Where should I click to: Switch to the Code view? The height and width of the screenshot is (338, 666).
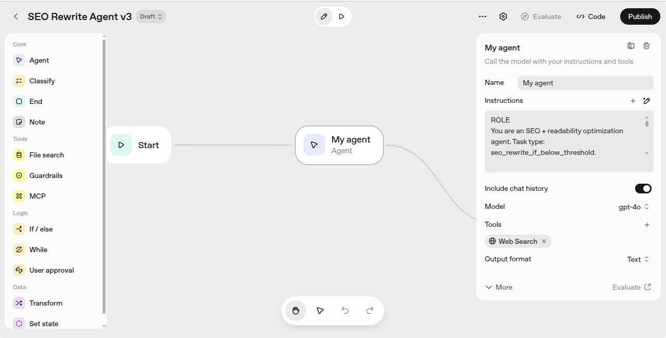coord(590,16)
